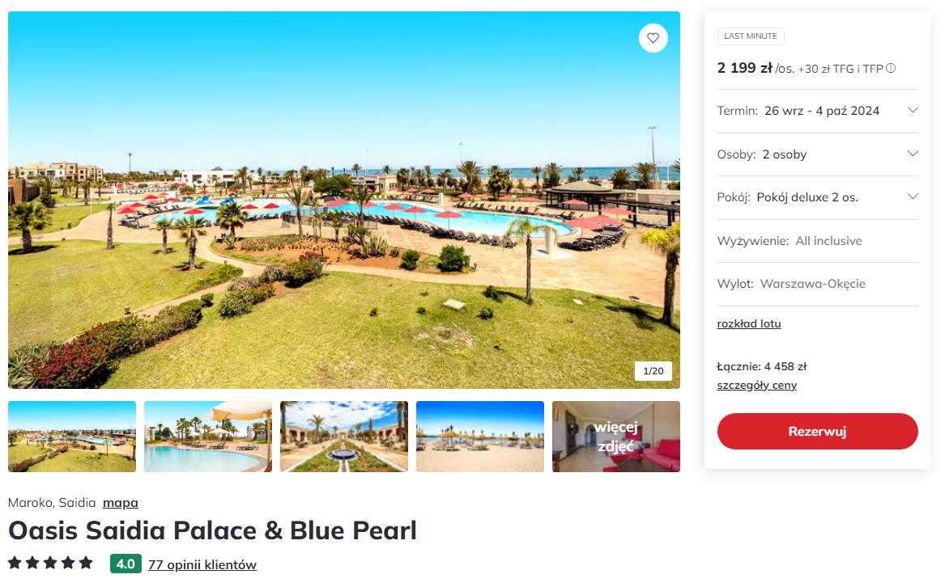
Task: Select the first pool overview thumbnail
Action: 72,437
